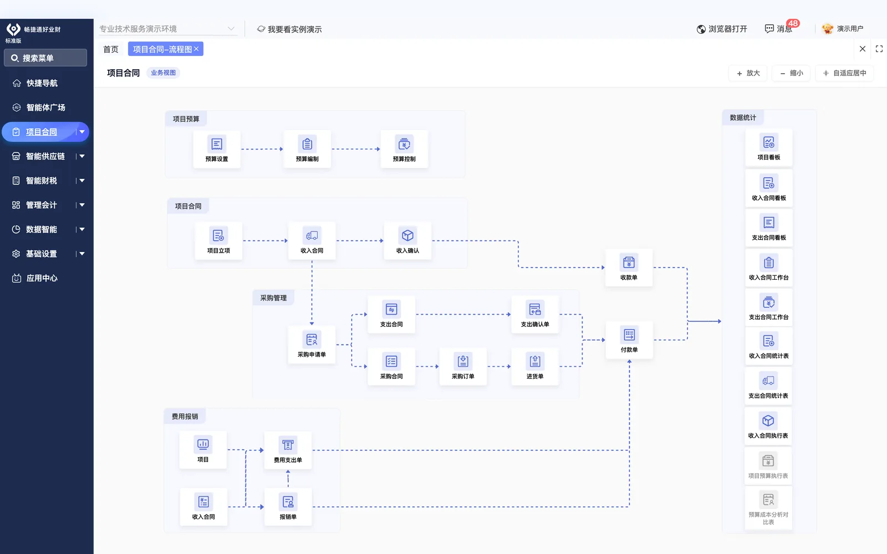Expand the 数据智能 sidebar menu arrow

click(82, 229)
